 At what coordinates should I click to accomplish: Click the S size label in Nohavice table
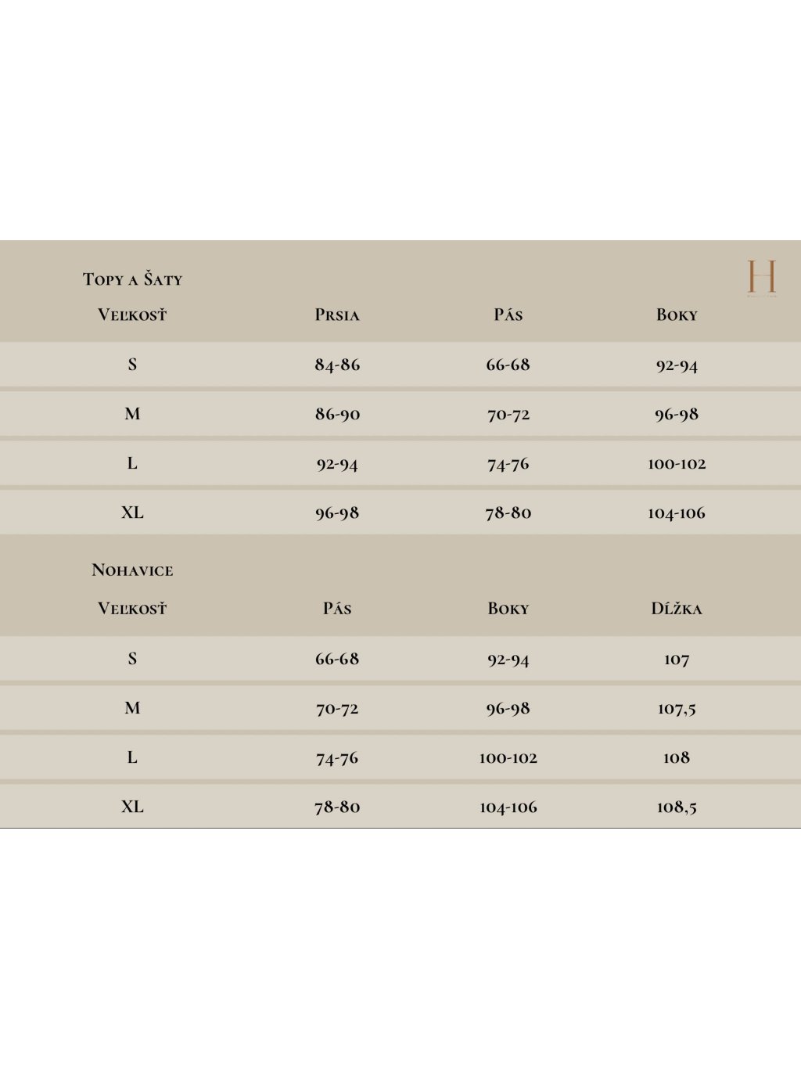coord(132,659)
